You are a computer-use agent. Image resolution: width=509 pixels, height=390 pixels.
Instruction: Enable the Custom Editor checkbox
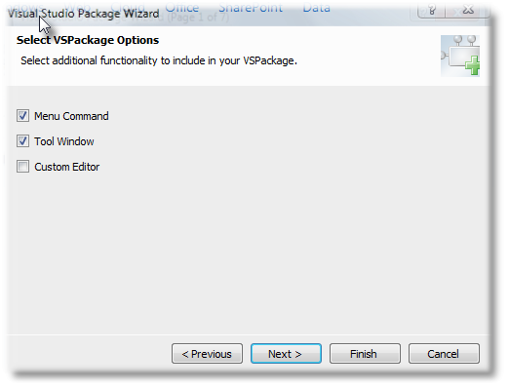point(22,167)
